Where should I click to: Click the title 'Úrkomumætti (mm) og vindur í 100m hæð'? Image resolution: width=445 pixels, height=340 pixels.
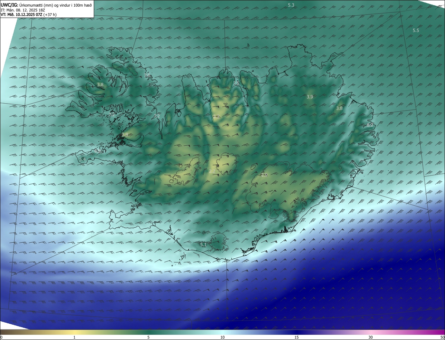[x=56, y=5]
